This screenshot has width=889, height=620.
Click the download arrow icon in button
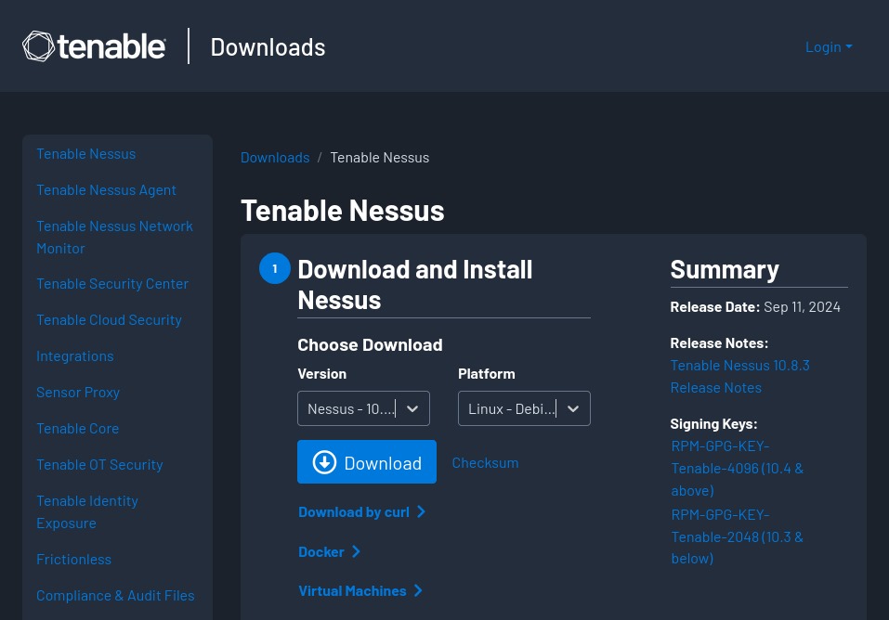tap(324, 462)
